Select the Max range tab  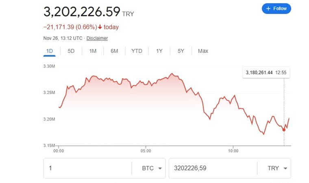[x=203, y=51]
